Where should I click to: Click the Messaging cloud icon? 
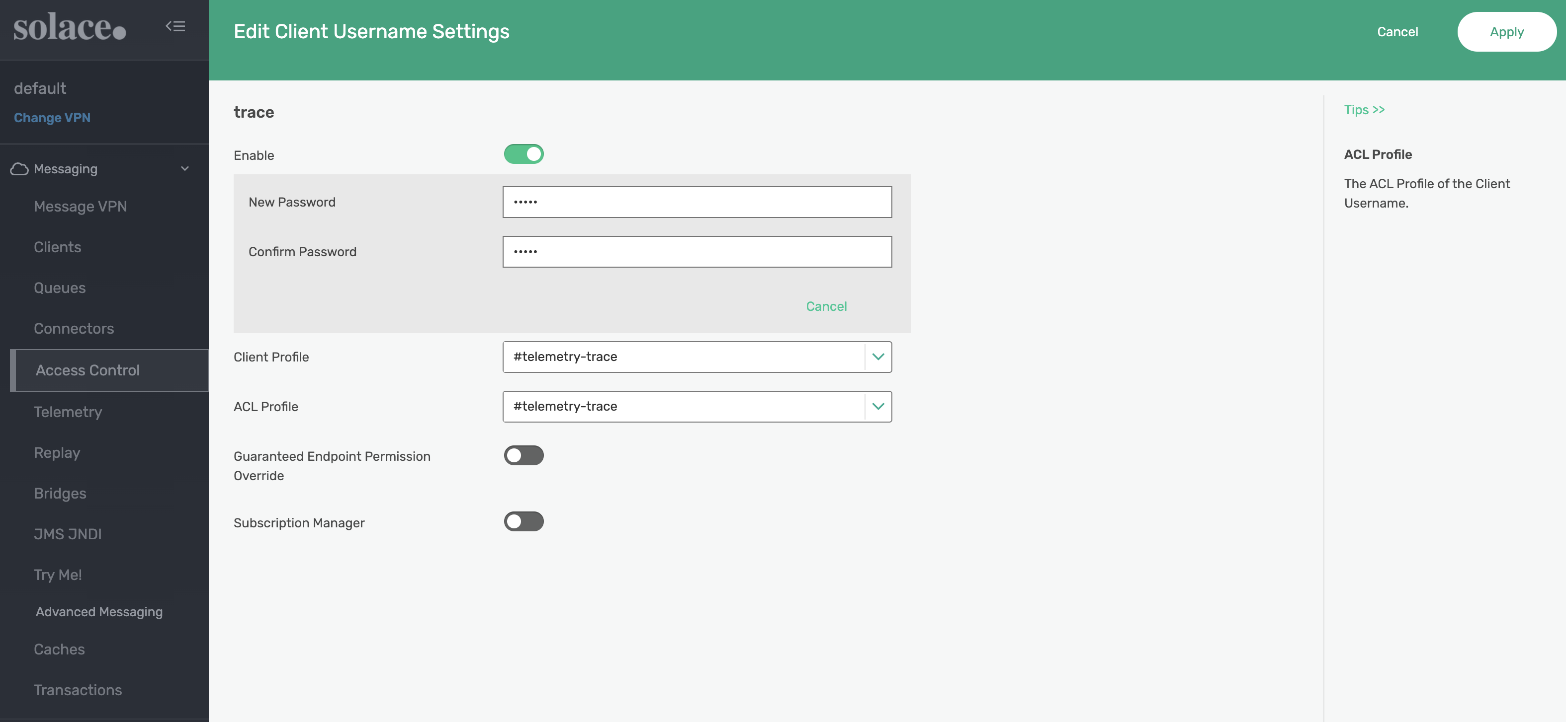click(19, 169)
